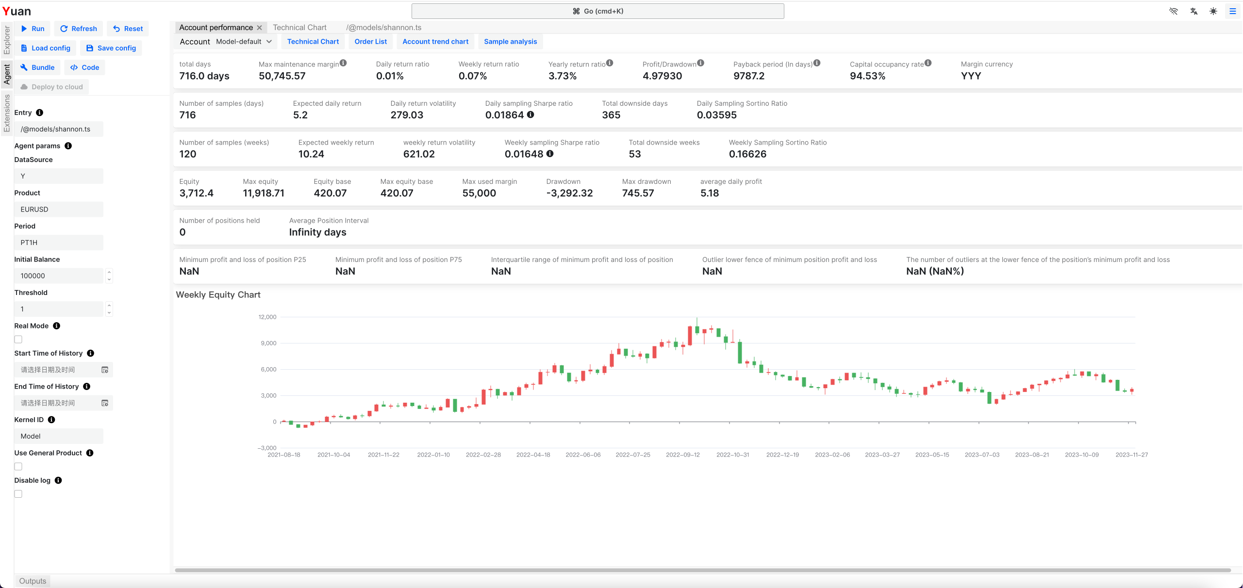
Task: Open the Sample analysis link
Action: coord(510,42)
